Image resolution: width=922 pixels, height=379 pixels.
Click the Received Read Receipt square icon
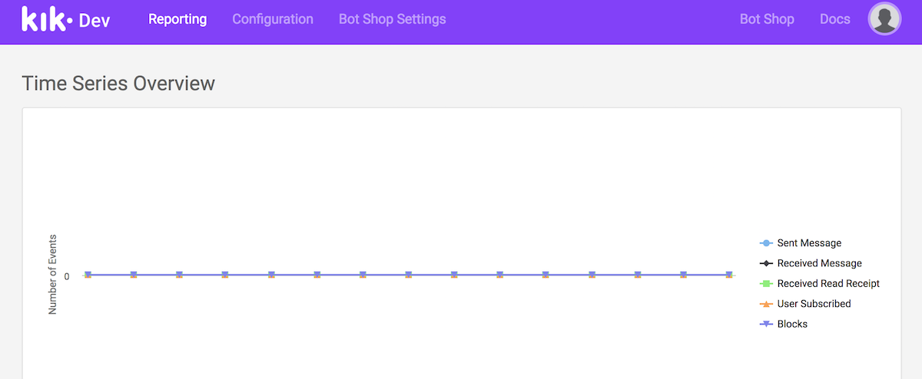[765, 284]
